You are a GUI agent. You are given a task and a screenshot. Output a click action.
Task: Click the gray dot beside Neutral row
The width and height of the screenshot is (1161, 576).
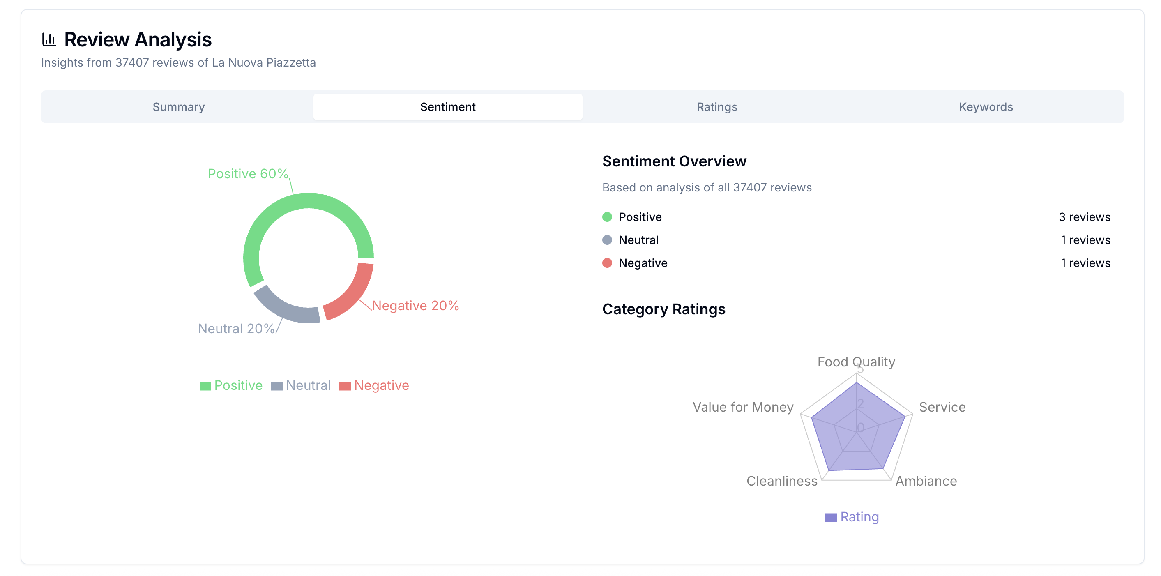click(607, 240)
